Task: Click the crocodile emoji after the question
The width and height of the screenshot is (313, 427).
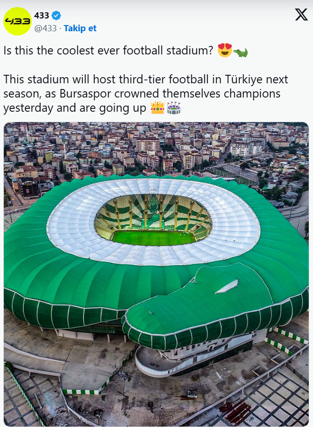Action: pyautogui.click(x=240, y=52)
